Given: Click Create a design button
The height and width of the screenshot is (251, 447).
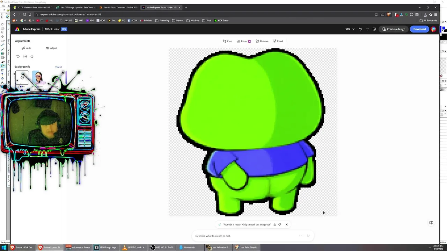Looking at the screenshot, I should point(394,29).
